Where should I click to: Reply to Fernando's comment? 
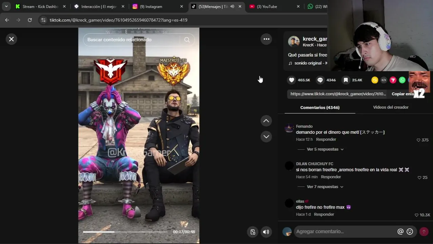(x=326, y=139)
